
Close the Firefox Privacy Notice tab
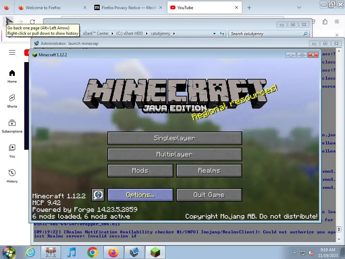click(161, 7)
